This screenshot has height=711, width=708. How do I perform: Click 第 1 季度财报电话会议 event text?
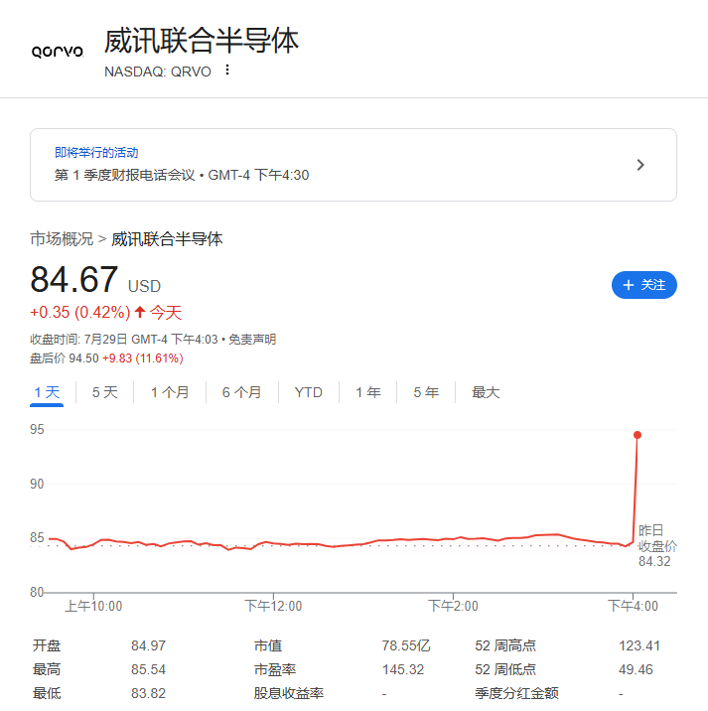tap(124, 175)
